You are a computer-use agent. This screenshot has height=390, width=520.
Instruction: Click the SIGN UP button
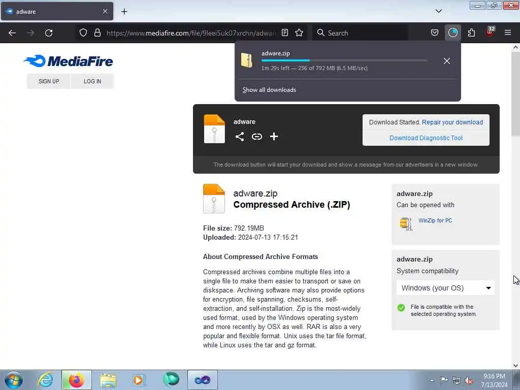point(48,81)
